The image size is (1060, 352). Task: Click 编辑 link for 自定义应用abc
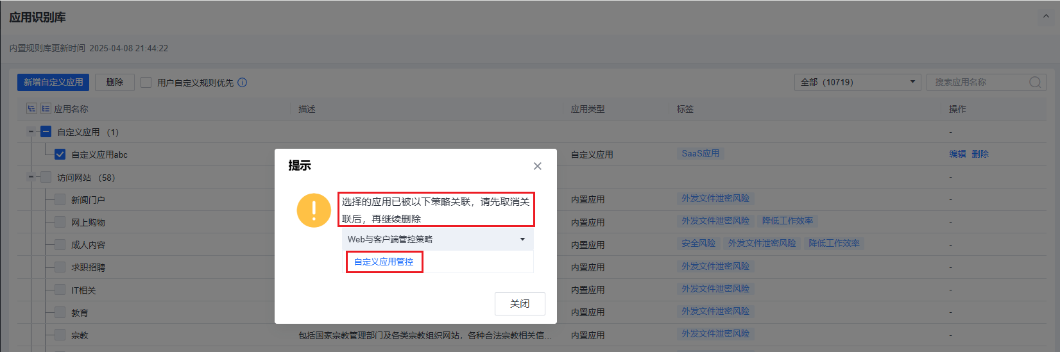point(957,154)
